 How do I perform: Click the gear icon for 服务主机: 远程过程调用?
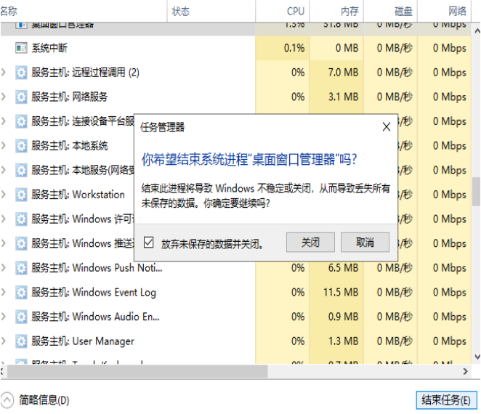pos(21,73)
